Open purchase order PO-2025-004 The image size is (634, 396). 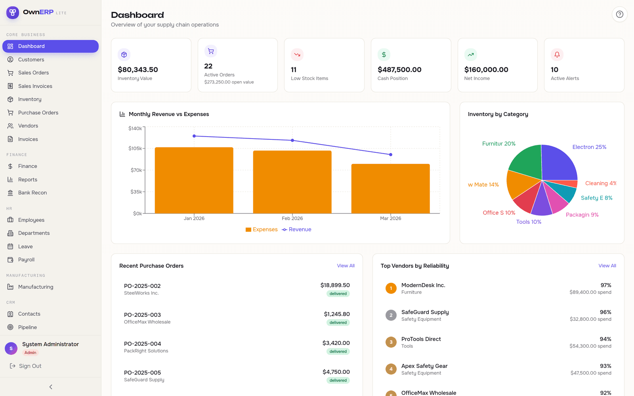pos(237,347)
